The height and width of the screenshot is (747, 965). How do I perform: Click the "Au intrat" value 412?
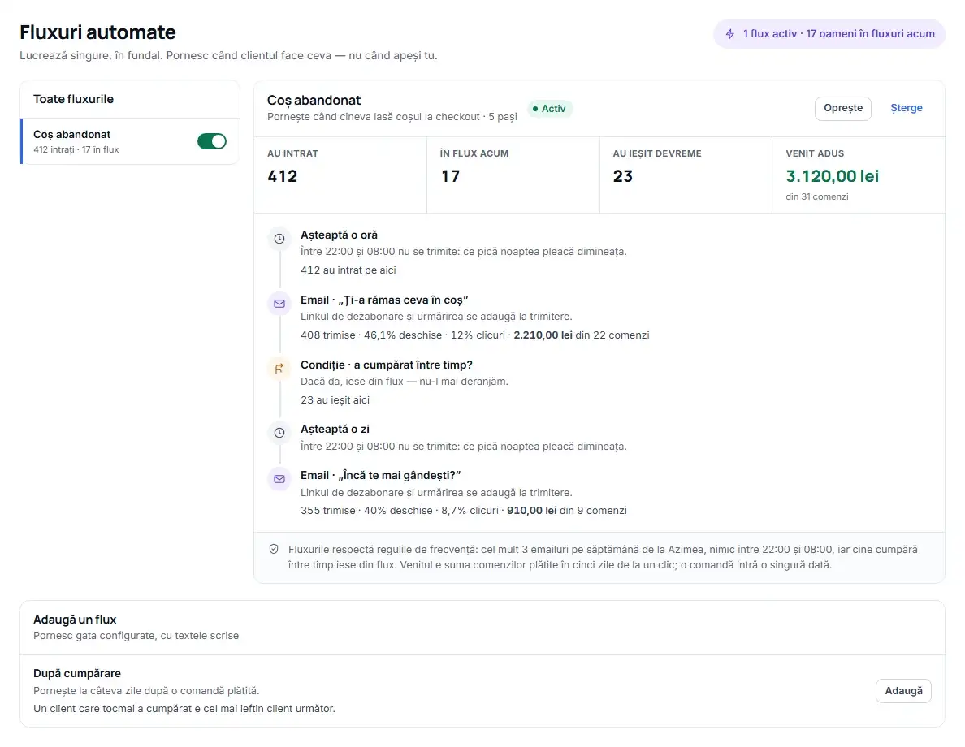283,176
